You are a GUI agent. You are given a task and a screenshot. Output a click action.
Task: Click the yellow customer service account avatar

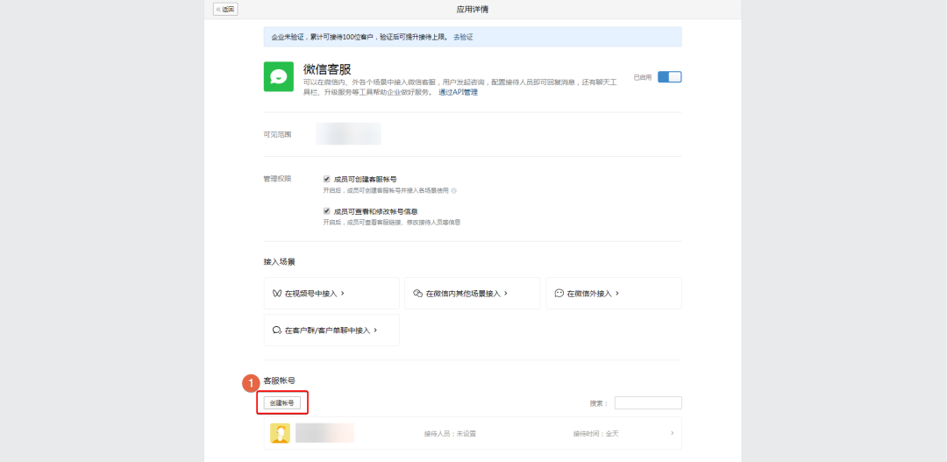click(x=281, y=433)
